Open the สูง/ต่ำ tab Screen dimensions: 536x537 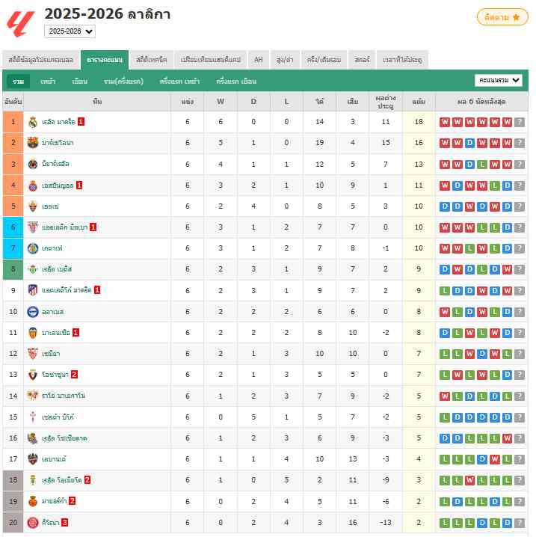(283, 59)
